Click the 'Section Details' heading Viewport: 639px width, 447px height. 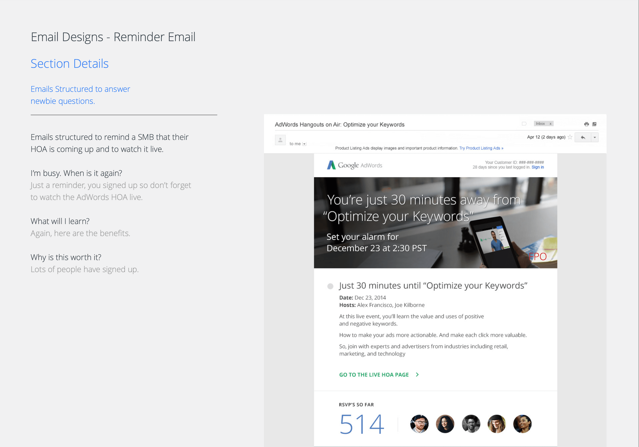[70, 63]
